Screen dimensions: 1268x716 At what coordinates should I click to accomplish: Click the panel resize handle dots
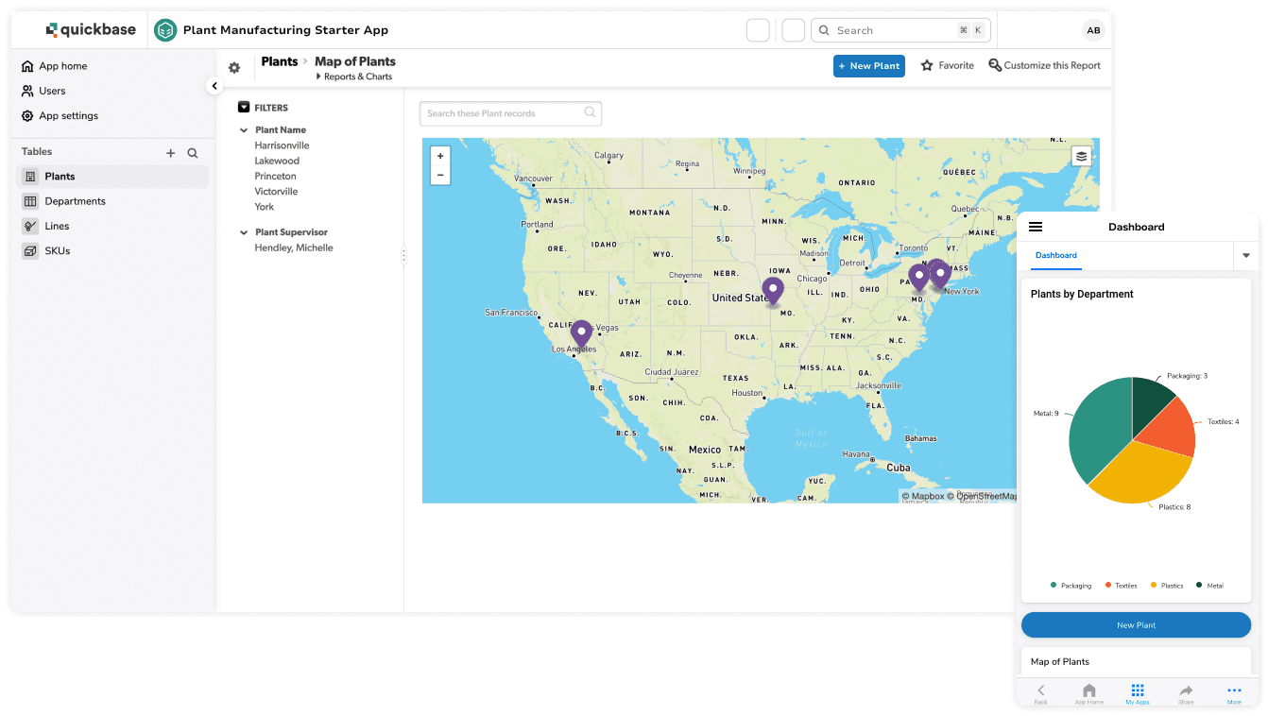(404, 255)
